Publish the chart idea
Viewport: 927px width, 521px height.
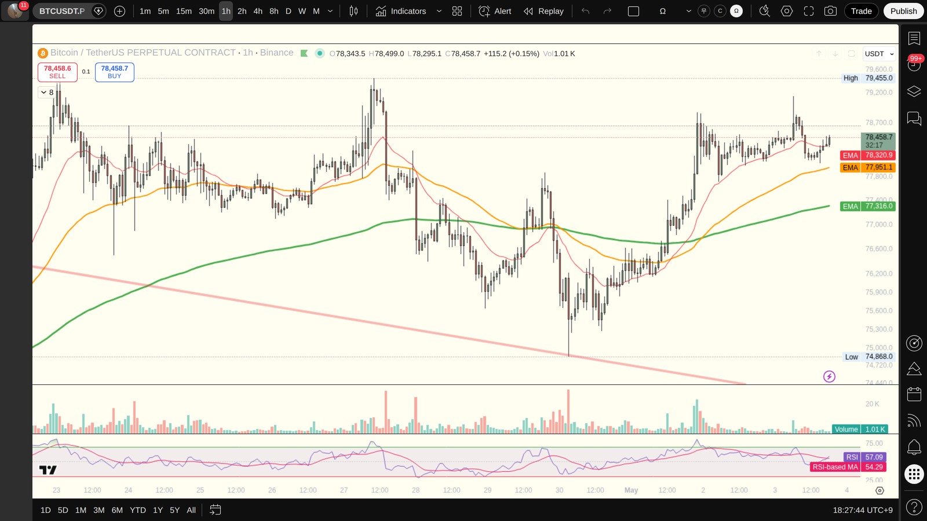point(904,11)
